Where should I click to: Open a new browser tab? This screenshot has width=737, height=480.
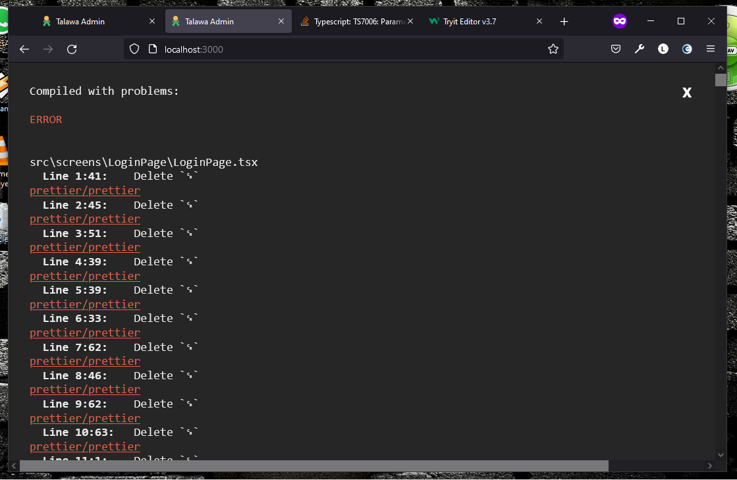[x=564, y=22]
